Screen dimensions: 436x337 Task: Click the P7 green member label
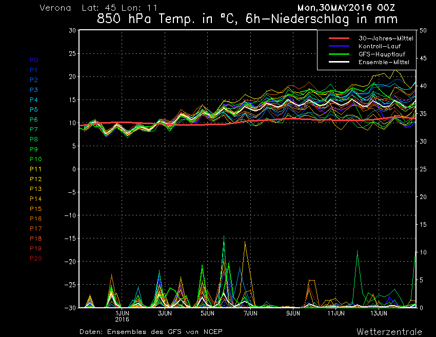click(x=34, y=129)
